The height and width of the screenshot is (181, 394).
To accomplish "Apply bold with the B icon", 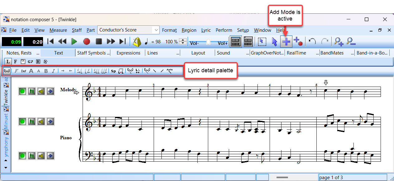I will (x=46, y=71).
